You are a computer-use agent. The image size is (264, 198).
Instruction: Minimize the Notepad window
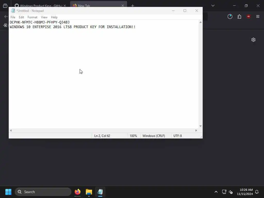point(173,11)
